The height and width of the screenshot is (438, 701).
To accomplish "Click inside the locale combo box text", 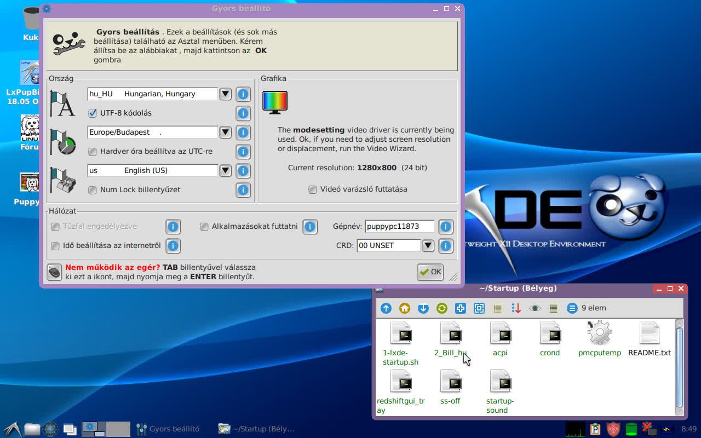I will 153,94.
